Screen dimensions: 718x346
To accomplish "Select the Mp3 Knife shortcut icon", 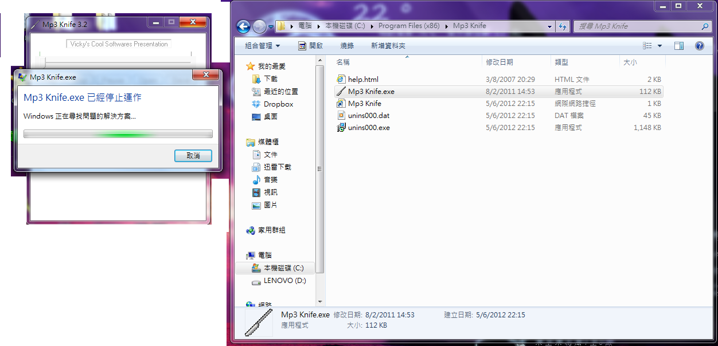I will (341, 103).
